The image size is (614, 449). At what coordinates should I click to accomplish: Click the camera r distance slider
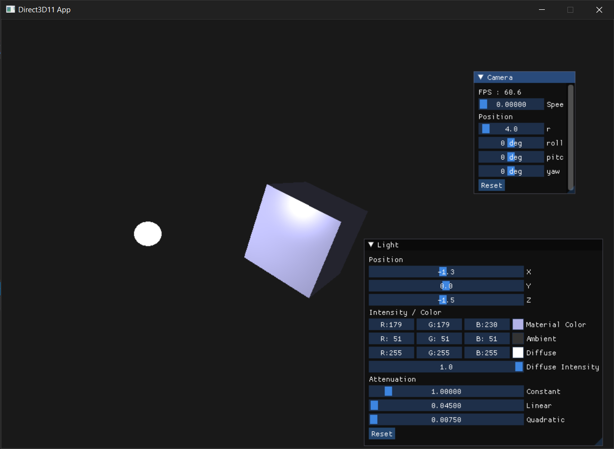pos(511,129)
